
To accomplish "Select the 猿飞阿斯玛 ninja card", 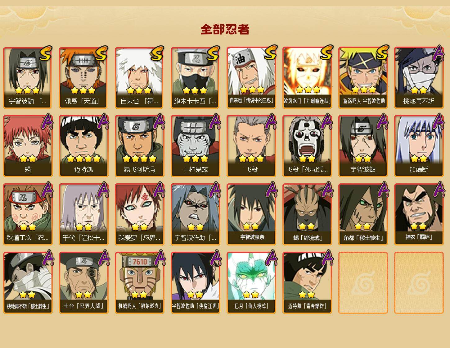I will coord(140,146).
